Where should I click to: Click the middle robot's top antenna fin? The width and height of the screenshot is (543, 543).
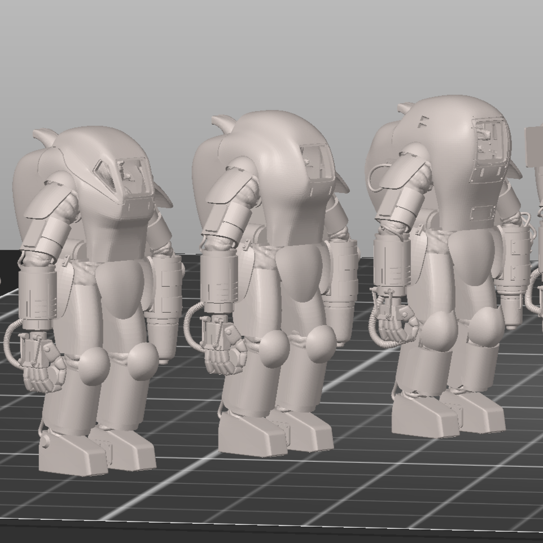click(225, 122)
